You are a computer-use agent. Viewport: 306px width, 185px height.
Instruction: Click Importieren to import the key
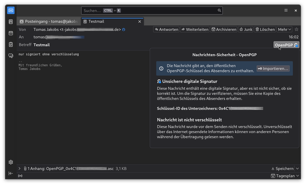point(273,68)
